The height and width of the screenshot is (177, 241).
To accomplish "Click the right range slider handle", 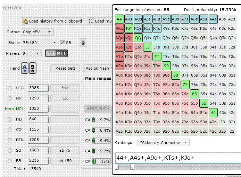I will [132, 167].
